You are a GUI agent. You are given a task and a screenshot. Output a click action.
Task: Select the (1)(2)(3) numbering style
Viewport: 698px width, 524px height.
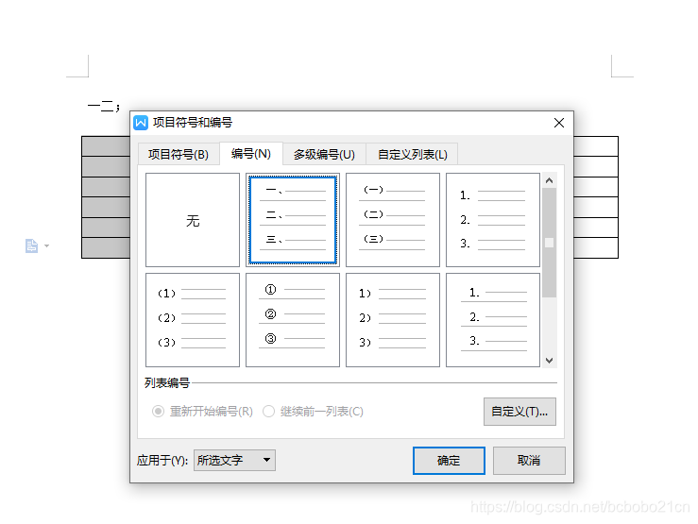click(x=193, y=320)
